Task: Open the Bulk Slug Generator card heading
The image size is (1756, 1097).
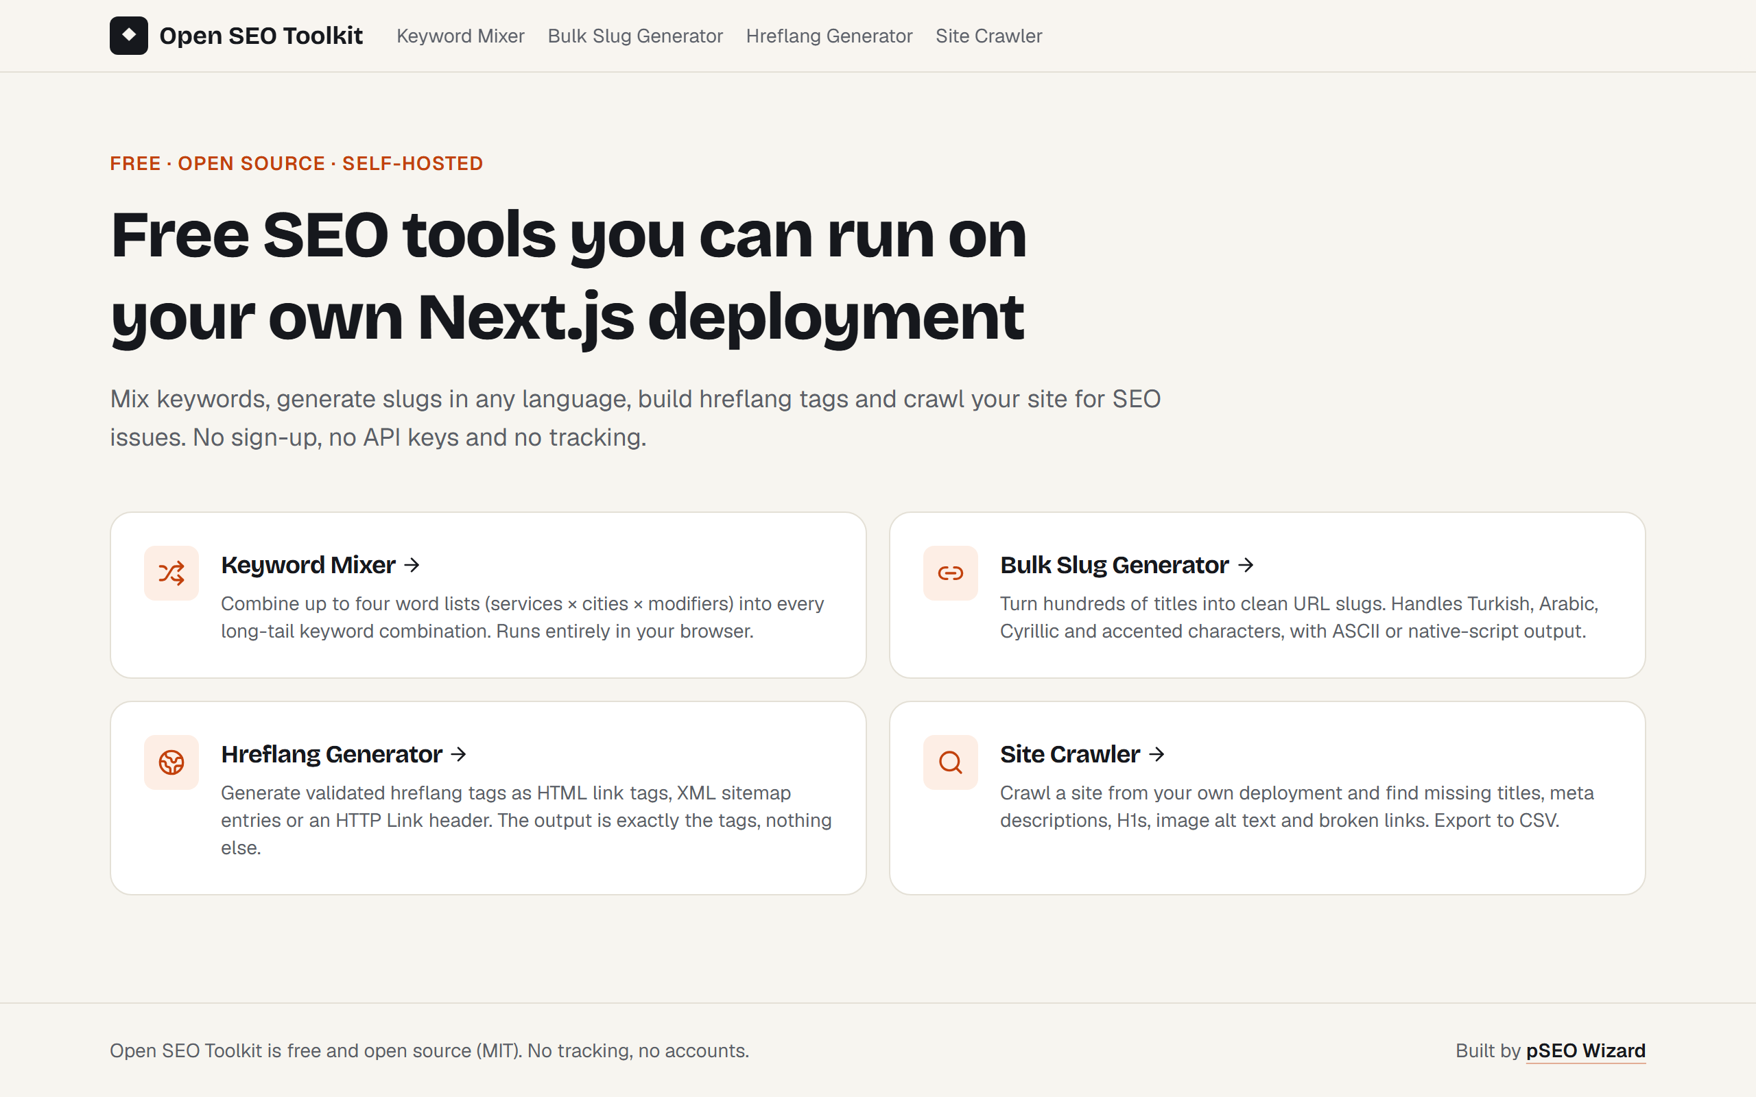Action: (1115, 565)
